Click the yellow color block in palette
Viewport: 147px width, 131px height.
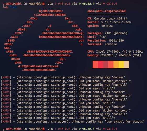tap(121, 64)
